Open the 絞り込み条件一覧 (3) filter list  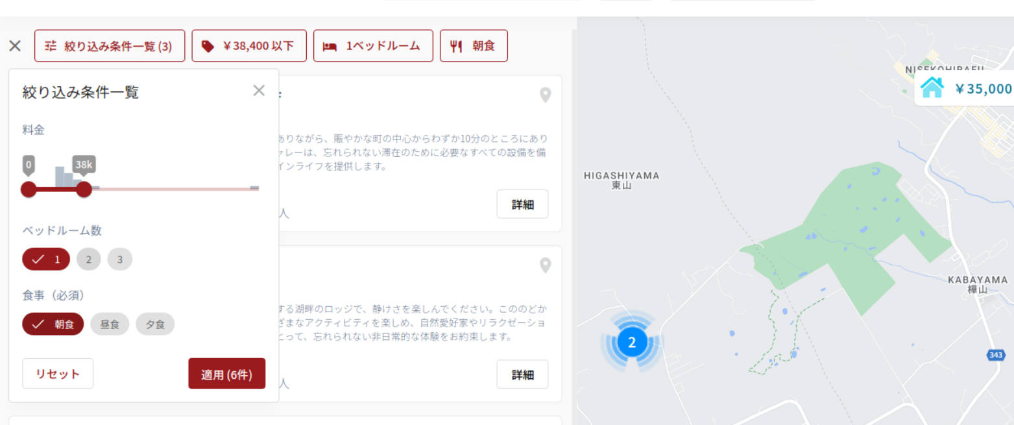pyautogui.click(x=110, y=46)
